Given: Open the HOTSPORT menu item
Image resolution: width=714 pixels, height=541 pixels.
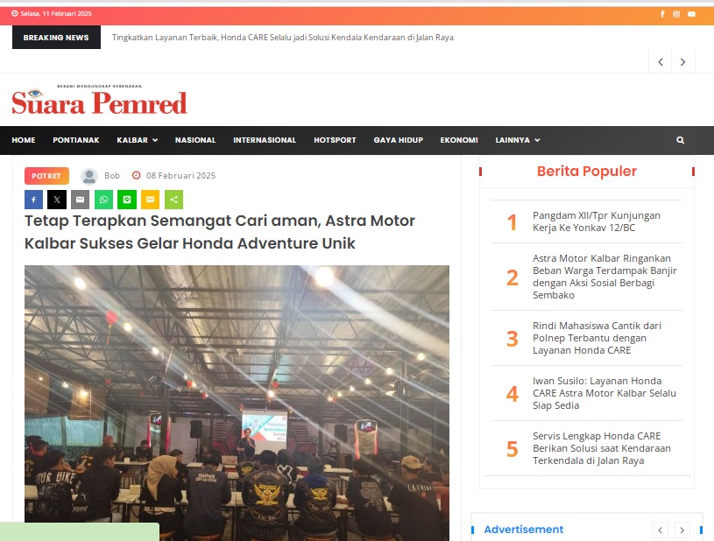Looking at the screenshot, I should click(335, 140).
